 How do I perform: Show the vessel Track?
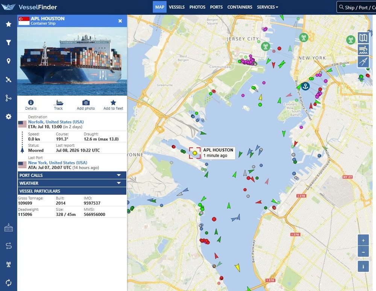58,105
